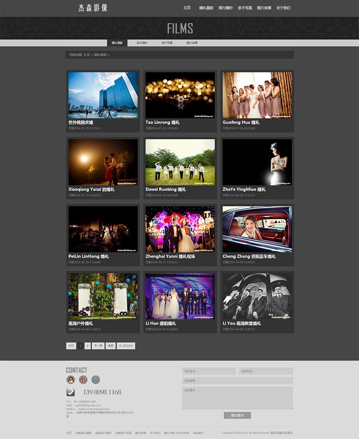
Task: Click the 杰森影像 site logo
Action: point(93,8)
